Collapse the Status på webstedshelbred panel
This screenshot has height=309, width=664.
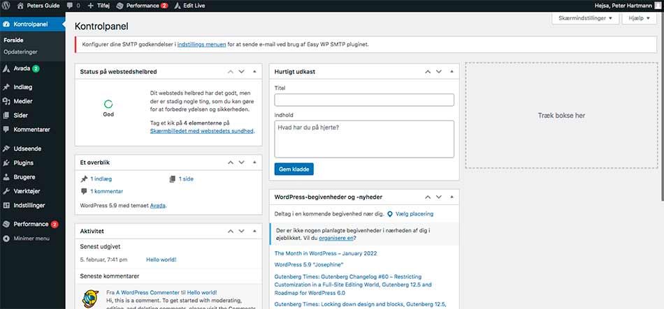(254, 72)
